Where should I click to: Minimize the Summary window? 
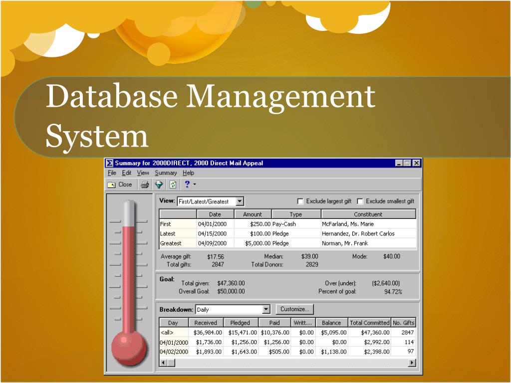click(399, 163)
